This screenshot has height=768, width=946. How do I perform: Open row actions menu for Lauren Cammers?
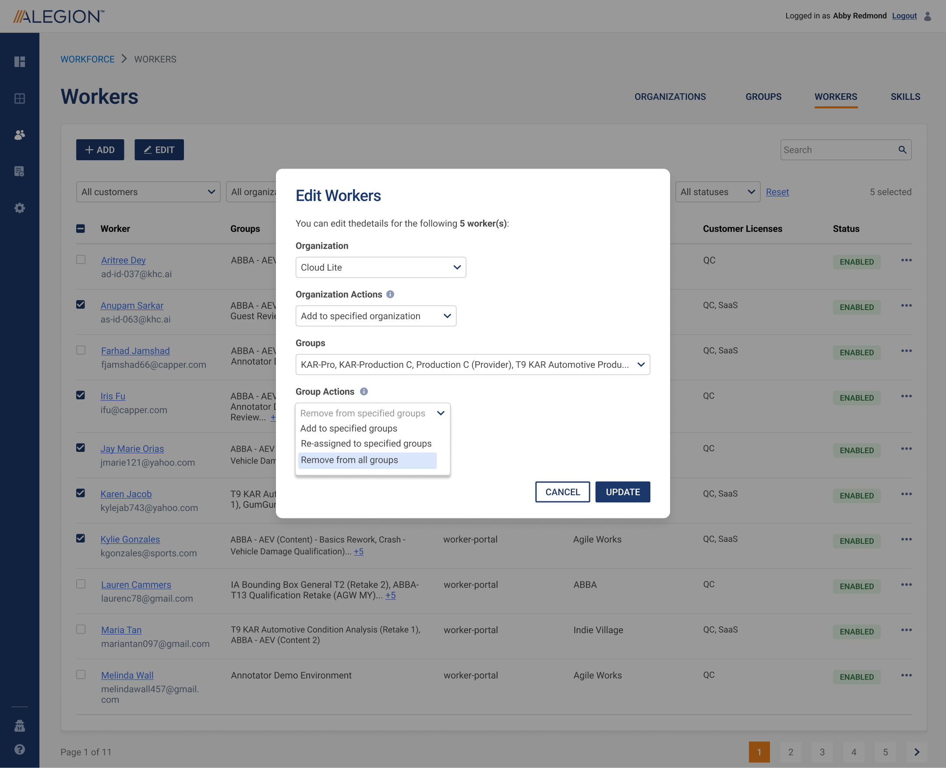tap(906, 585)
